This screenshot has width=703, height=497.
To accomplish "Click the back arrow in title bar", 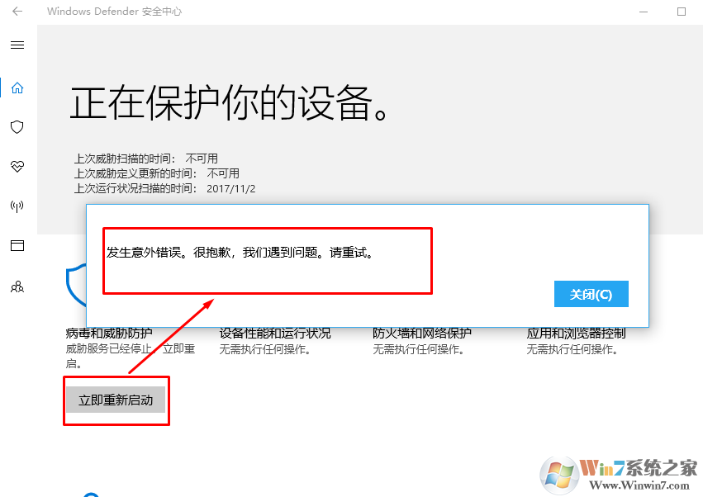I will pyautogui.click(x=17, y=12).
